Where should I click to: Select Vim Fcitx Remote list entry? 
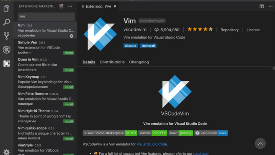tap(45, 99)
